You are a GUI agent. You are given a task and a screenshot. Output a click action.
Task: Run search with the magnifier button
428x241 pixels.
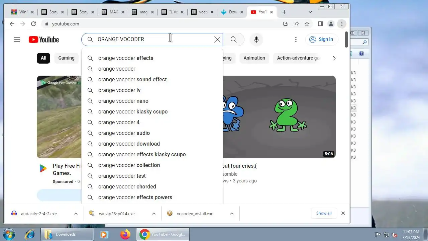click(x=233, y=39)
